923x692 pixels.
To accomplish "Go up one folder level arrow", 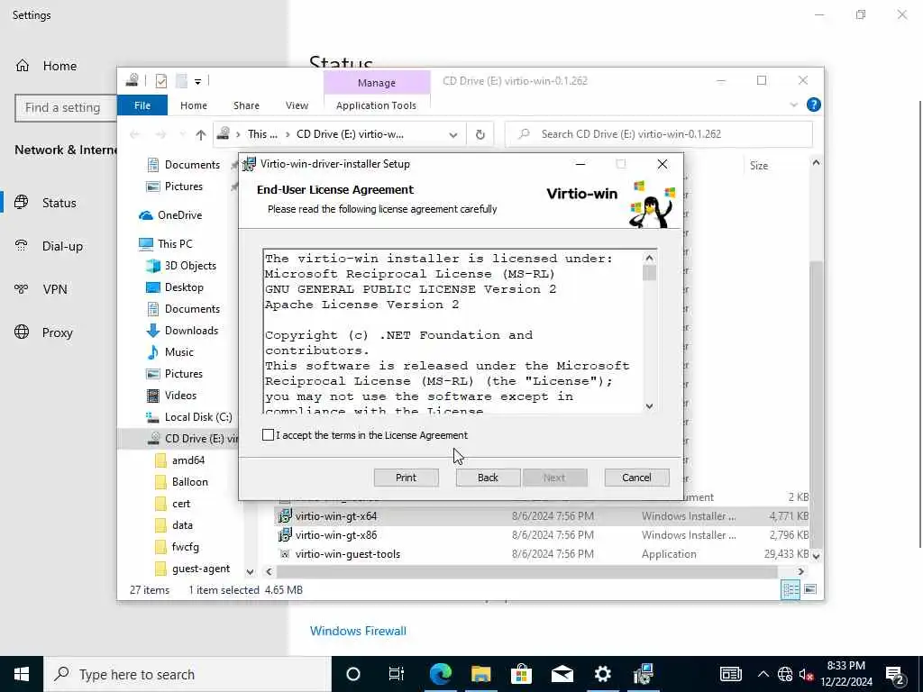I will [x=201, y=134].
